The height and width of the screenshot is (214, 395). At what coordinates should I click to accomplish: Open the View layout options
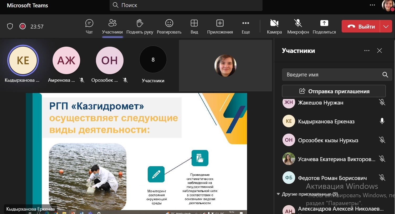pyautogui.click(x=194, y=26)
